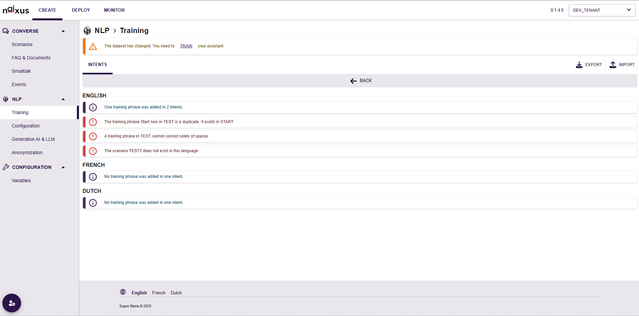Click the TRAIN link in the warning

coord(186,46)
